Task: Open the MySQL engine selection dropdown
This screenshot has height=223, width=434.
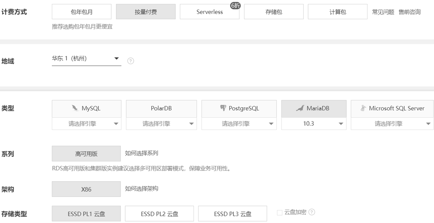Action: [x=87, y=124]
